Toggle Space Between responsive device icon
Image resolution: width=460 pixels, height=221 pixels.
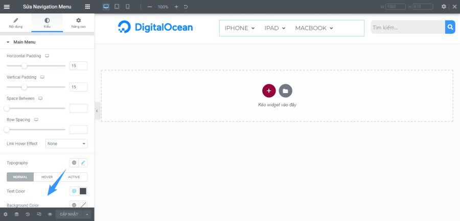pos(40,99)
